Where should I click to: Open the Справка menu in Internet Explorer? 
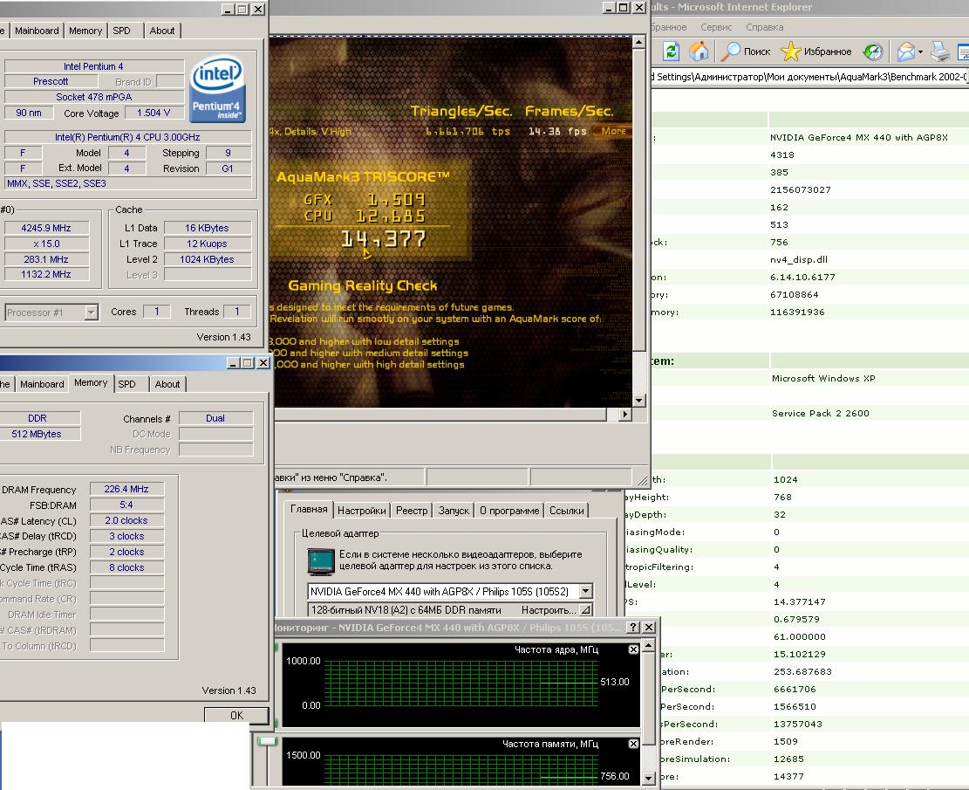pos(764,27)
